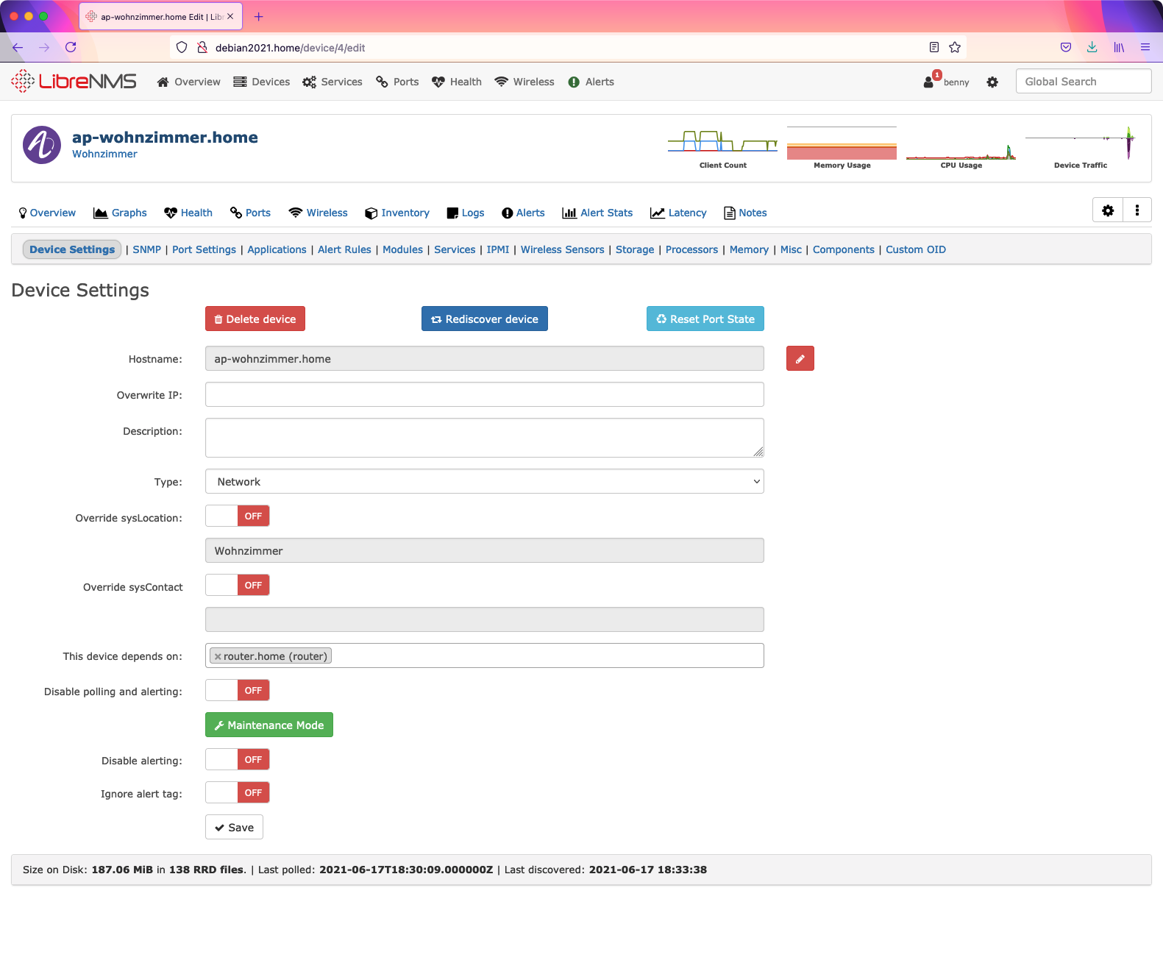Reload the page with browser refresh icon

click(71, 47)
